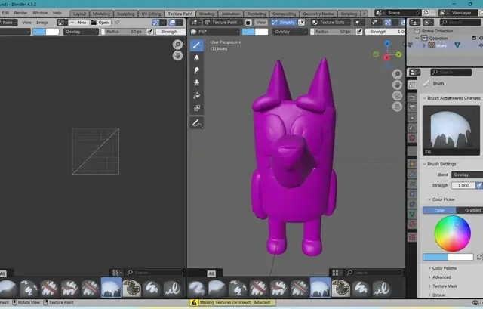The height and width of the screenshot is (309, 483).
Task: Click the add workspace plus button
Action: [x=364, y=14]
